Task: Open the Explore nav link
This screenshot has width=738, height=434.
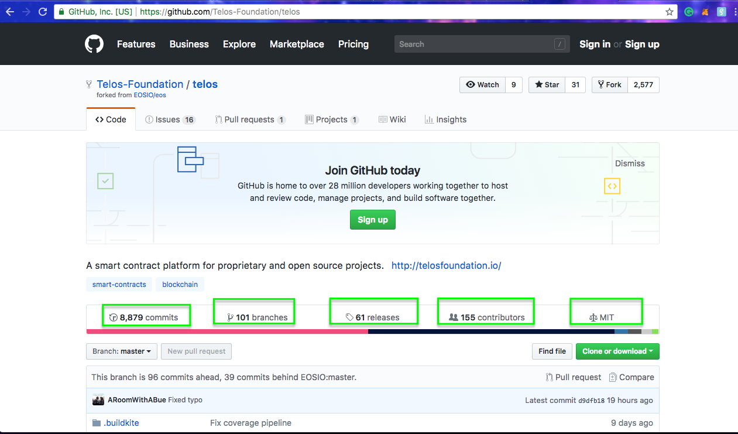Action: (x=239, y=44)
